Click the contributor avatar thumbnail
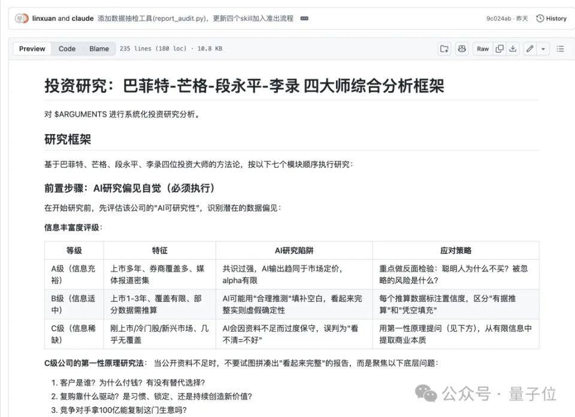The width and height of the screenshot is (575, 417). (22, 18)
